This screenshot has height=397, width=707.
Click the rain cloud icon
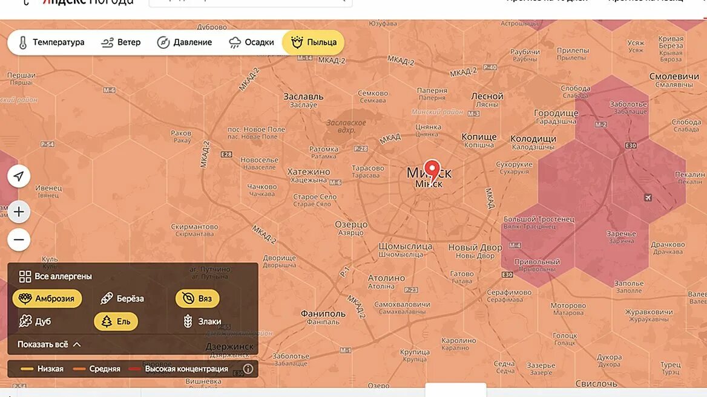[x=235, y=43]
